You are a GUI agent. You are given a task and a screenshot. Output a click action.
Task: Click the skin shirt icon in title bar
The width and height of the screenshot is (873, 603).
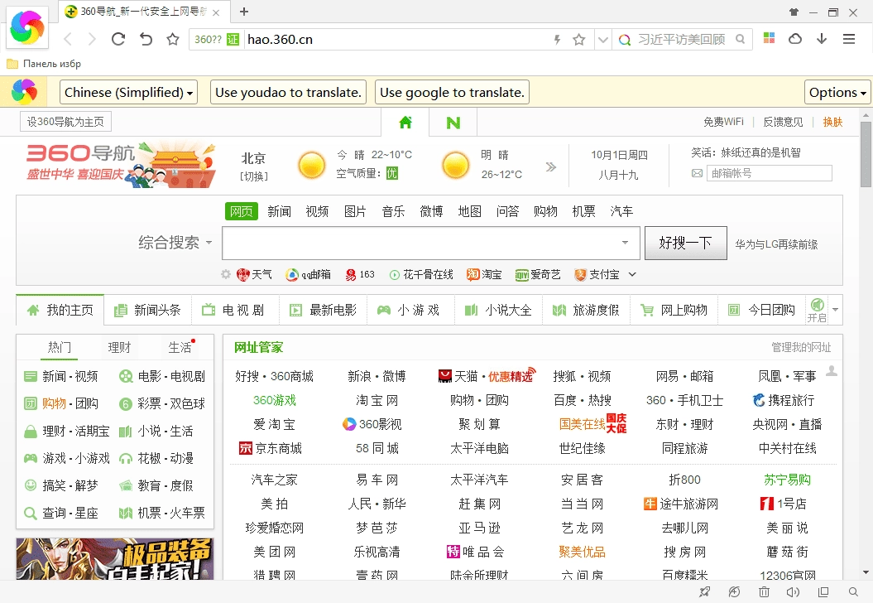point(794,12)
